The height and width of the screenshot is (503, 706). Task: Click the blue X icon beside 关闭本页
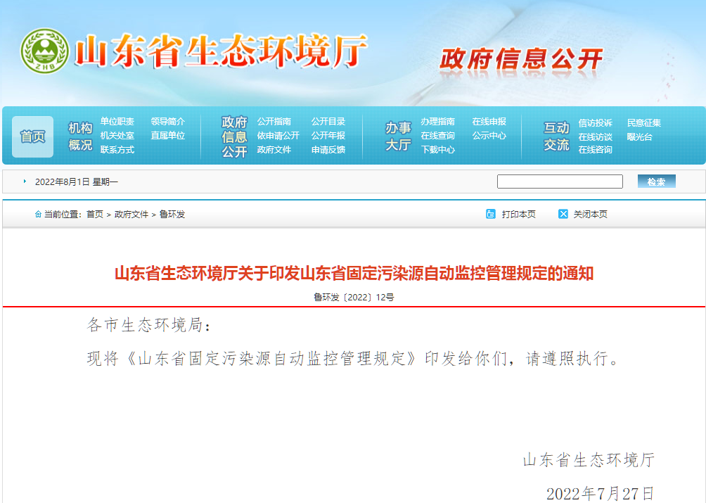[563, 214]
